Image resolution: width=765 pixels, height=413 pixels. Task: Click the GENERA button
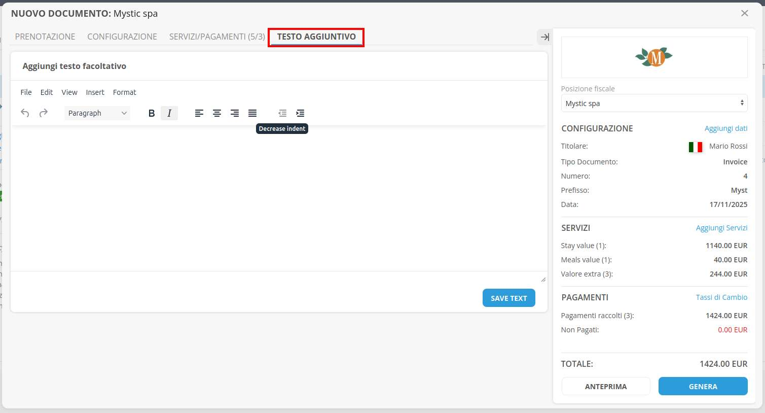703,386
